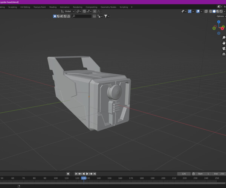Toggle the camera view icon

[x=224, y=48]
